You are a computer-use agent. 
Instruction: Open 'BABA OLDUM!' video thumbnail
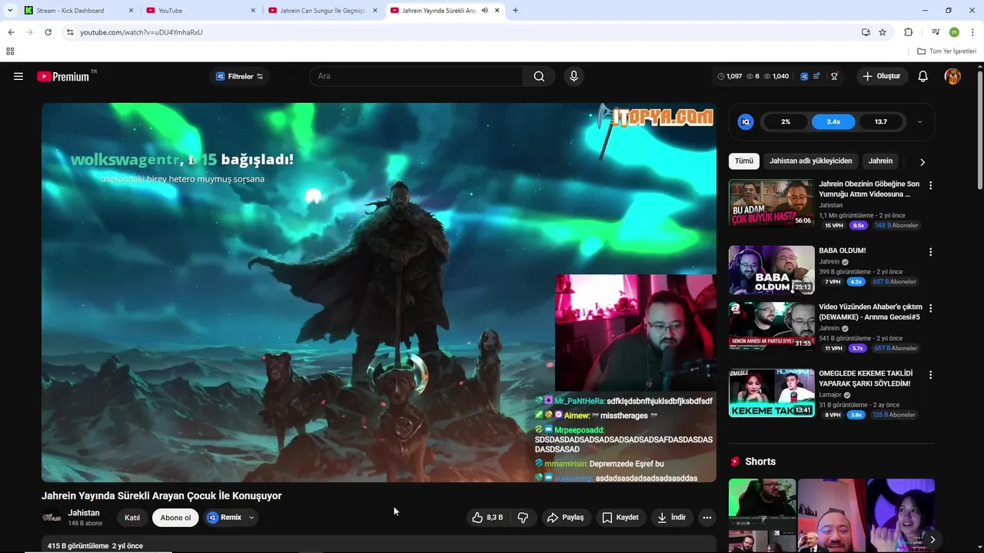click(771, 270)
